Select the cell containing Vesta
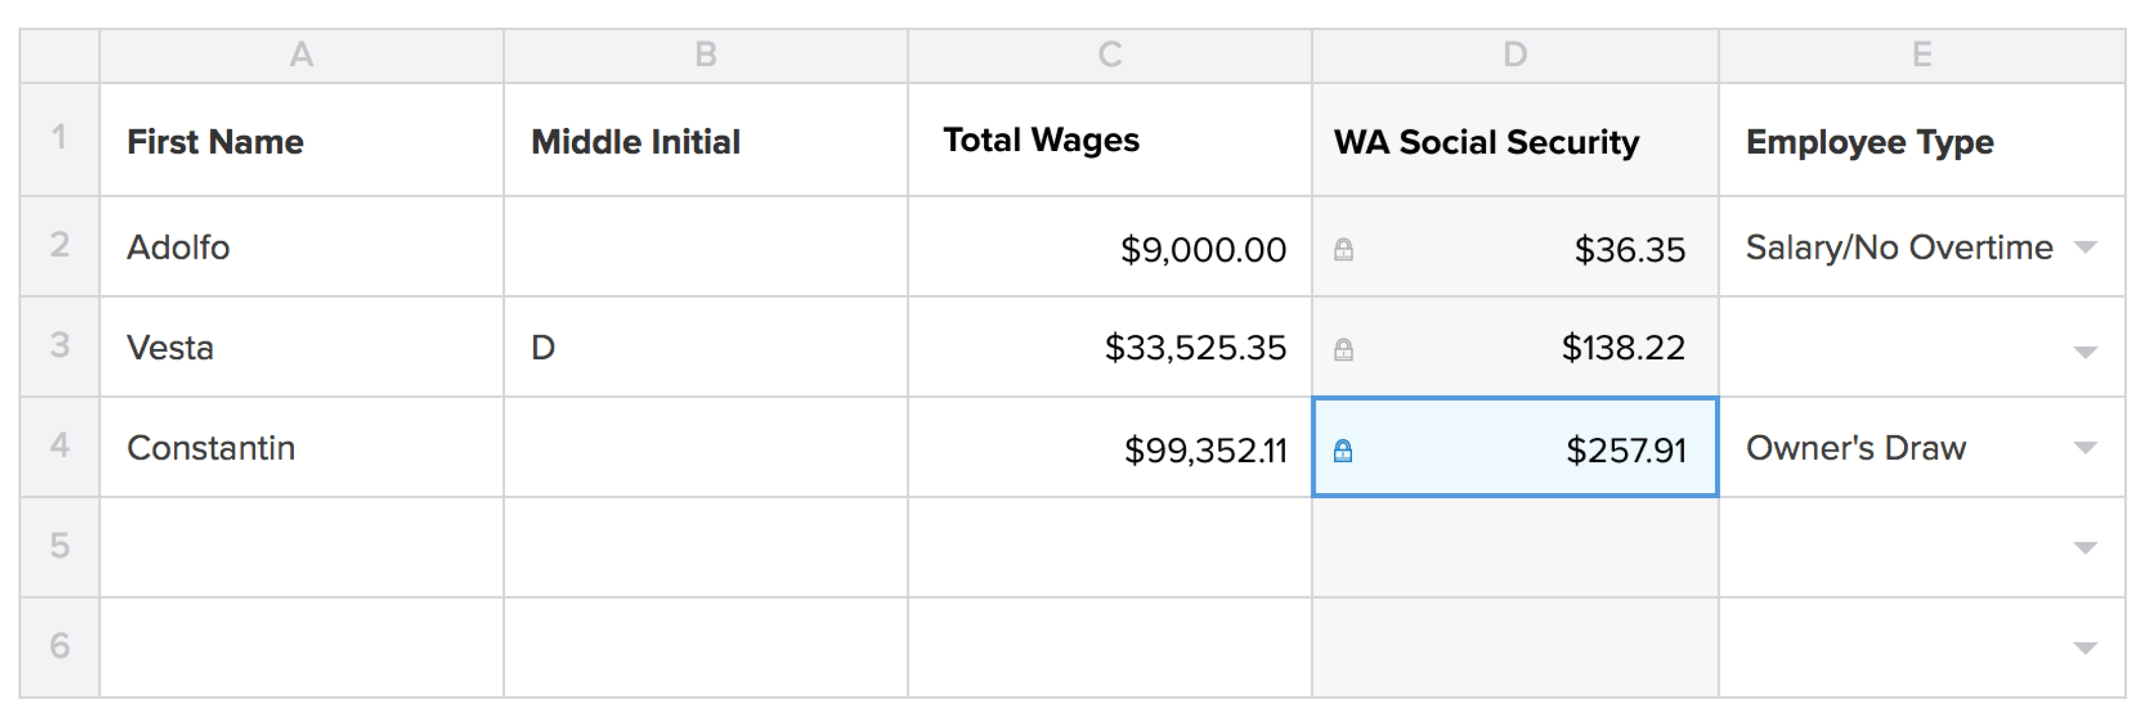This screenshot has height=725, width=2144. [301, 348]
